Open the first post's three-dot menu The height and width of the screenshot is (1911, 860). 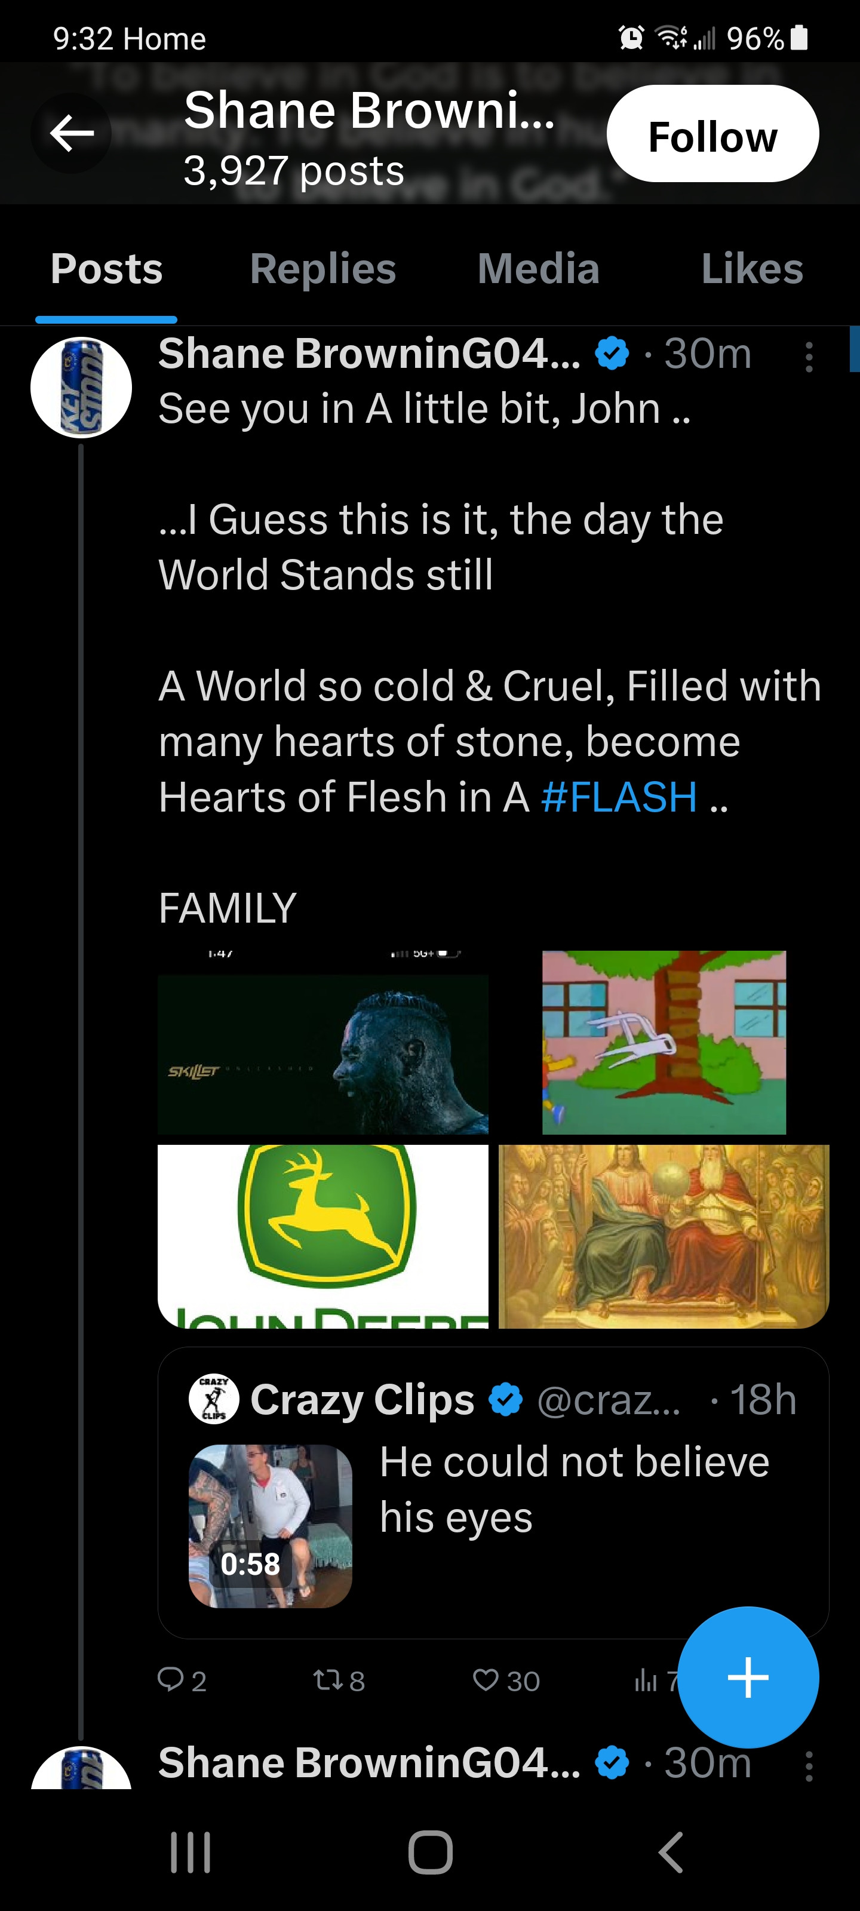pos(809,357)
